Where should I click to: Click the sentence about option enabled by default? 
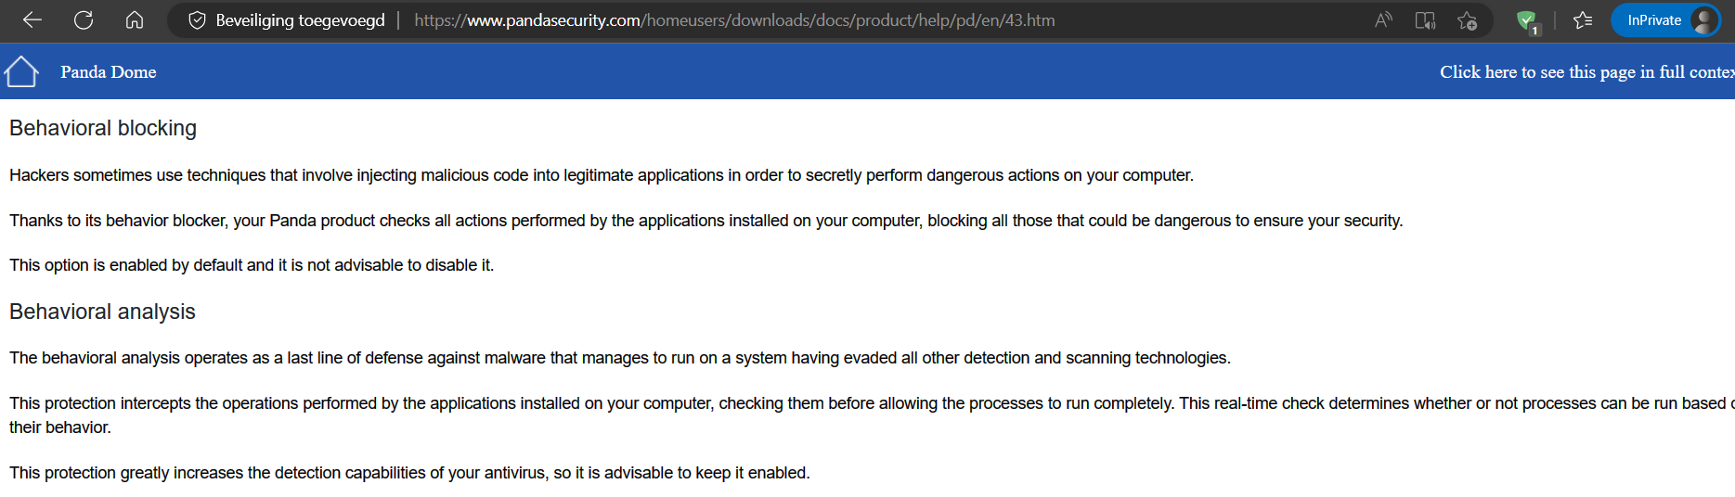(252, 265)
